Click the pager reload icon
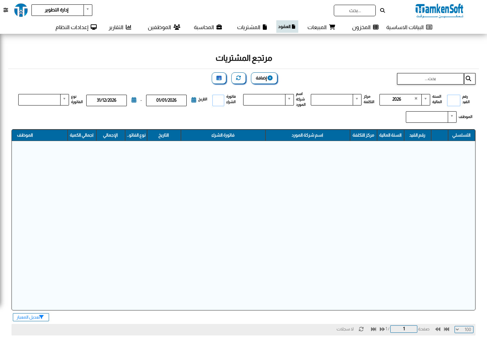 [361, 329]
